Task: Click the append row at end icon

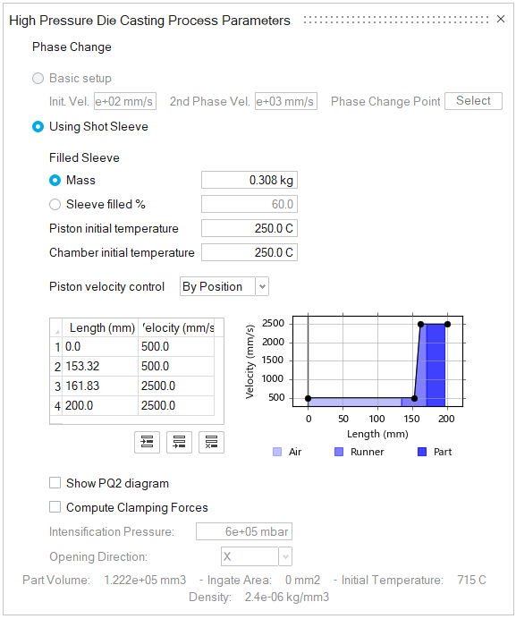Action: pos(179,442)
